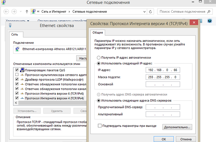Click the up arrow navigation icon

click(x=27, y=12)
